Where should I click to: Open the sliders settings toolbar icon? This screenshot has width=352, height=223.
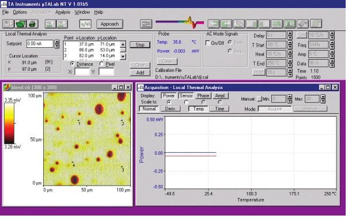146,24
